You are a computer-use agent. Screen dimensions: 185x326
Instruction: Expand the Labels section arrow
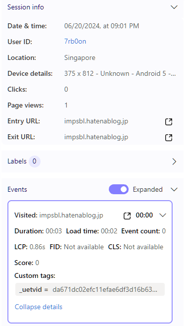[175, 162]
